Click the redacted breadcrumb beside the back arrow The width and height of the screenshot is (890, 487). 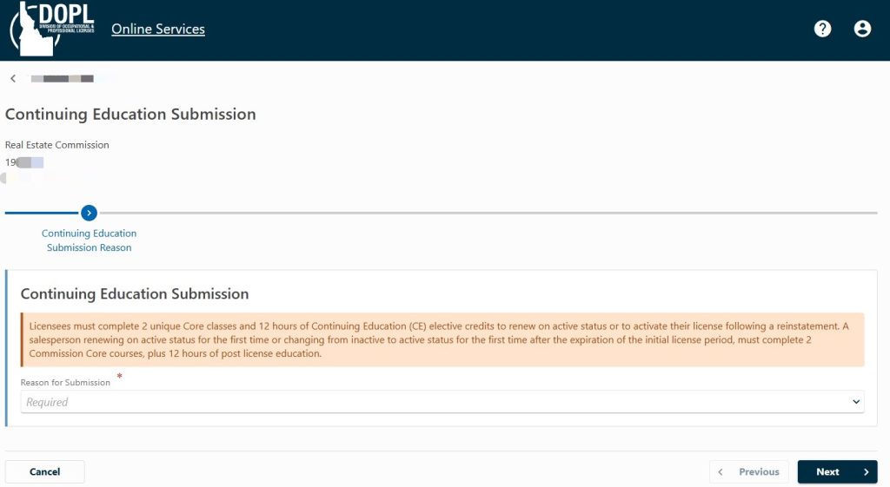tap(63, 79)
